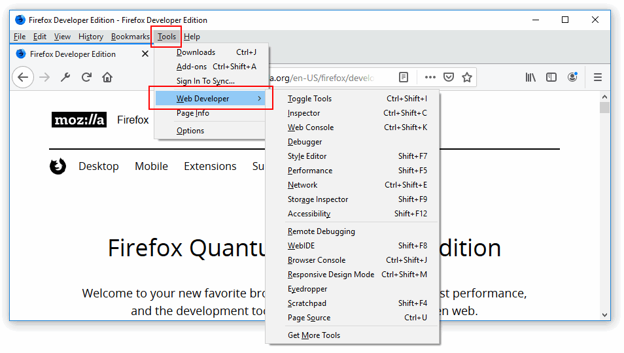Open the Firefox Account avatar icon

pos(572,77)
